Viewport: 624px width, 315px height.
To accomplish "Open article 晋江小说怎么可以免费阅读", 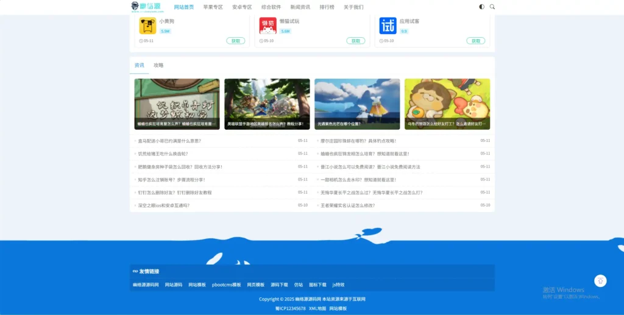I will pos(370,167).
